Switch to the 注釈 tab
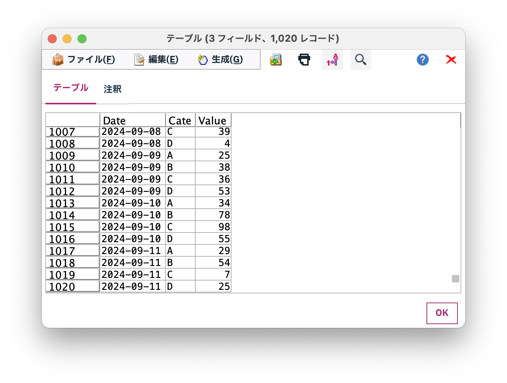Image resolution: width=507 pixels, height=383 pixels. [x=112, y=89]
